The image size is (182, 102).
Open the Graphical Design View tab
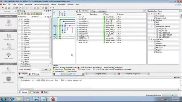coord(133,74)
